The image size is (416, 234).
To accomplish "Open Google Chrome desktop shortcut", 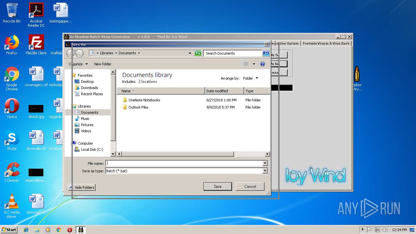I will [12, 79].
